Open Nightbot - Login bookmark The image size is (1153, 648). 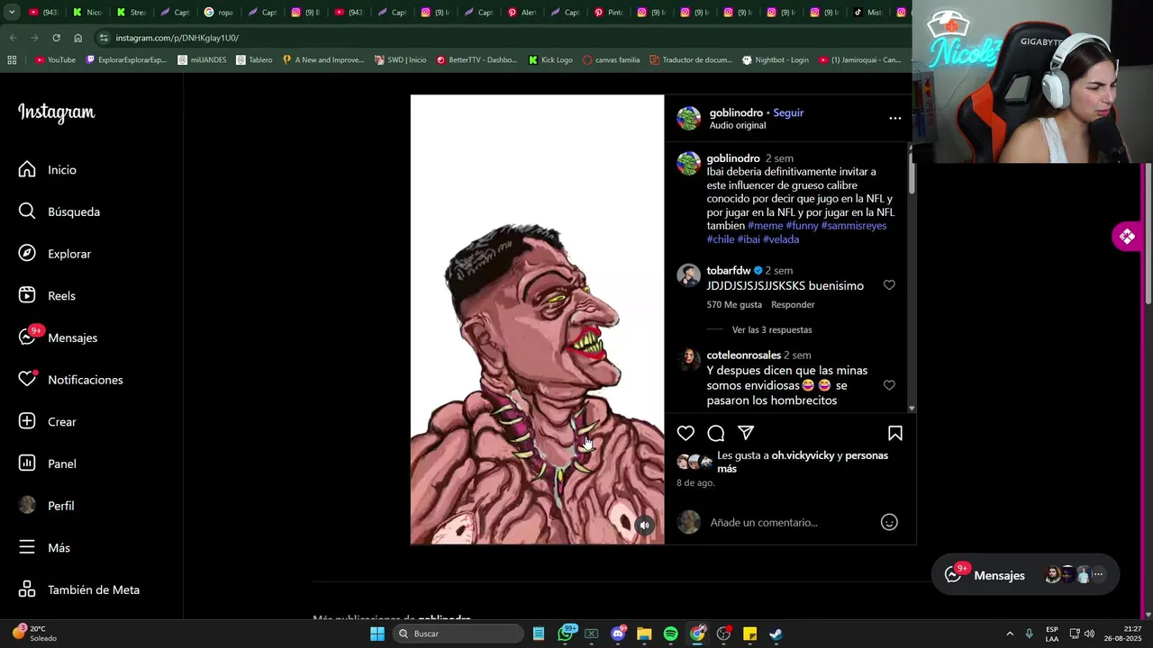775,60
